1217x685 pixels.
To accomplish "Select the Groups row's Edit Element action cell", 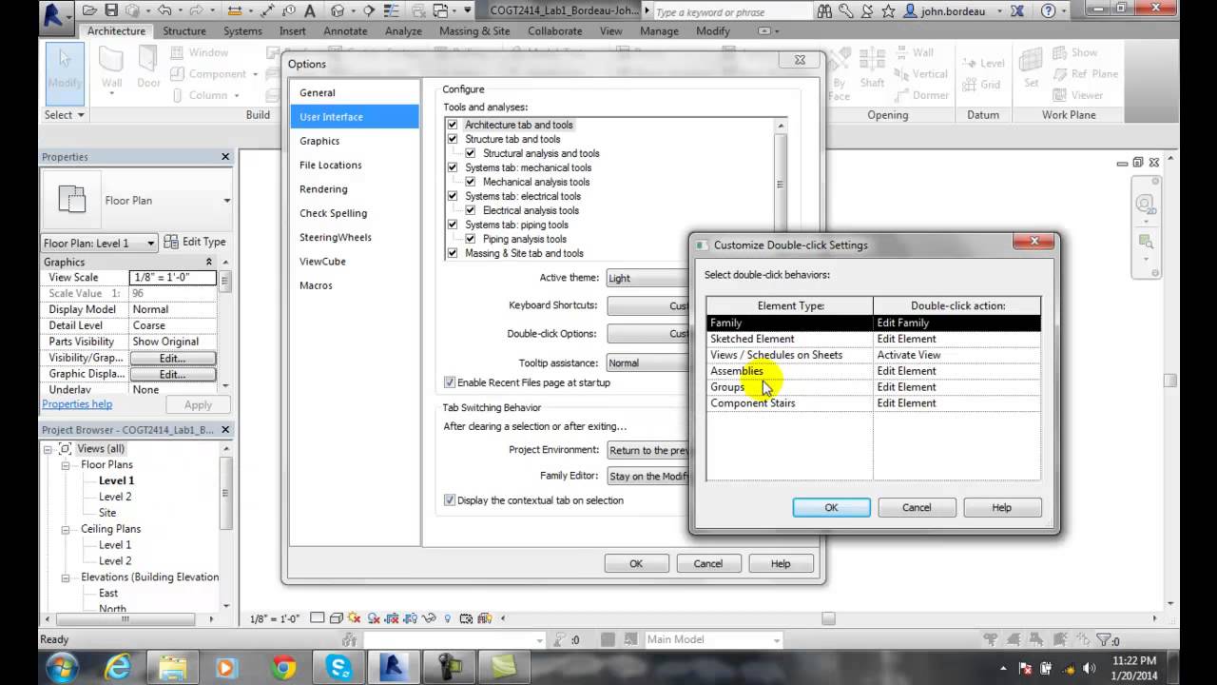I will click(x=956, y=387).
